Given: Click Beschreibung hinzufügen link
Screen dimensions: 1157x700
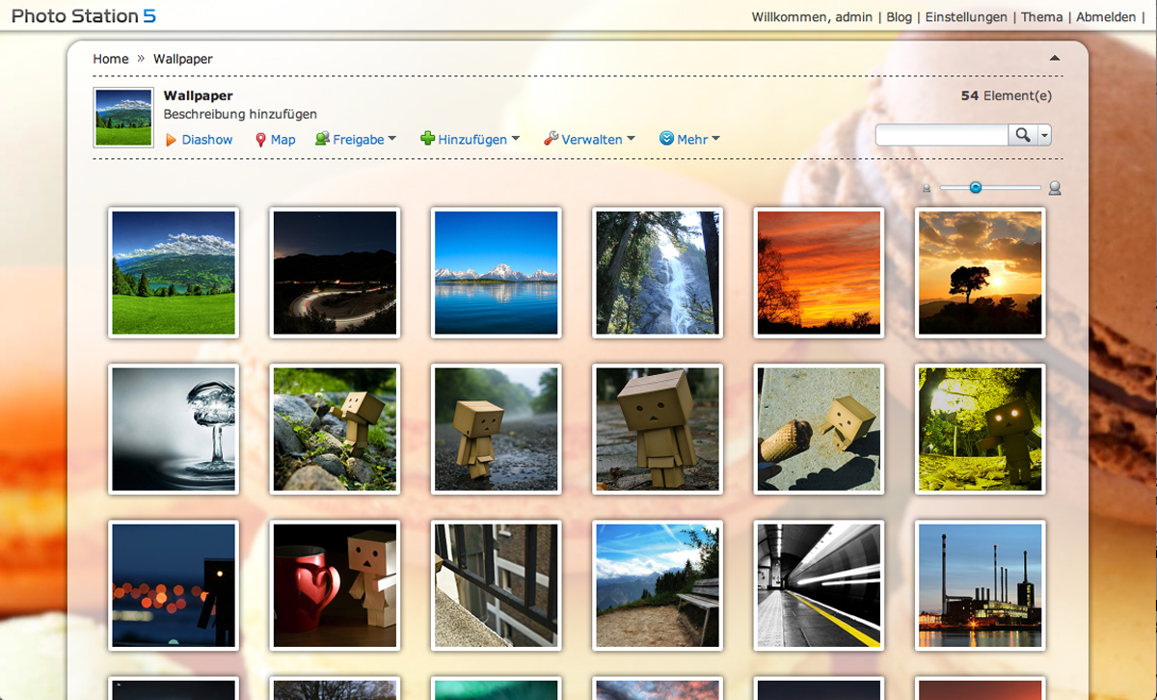Looking at the screenshot, I should [x=240, y=114].
